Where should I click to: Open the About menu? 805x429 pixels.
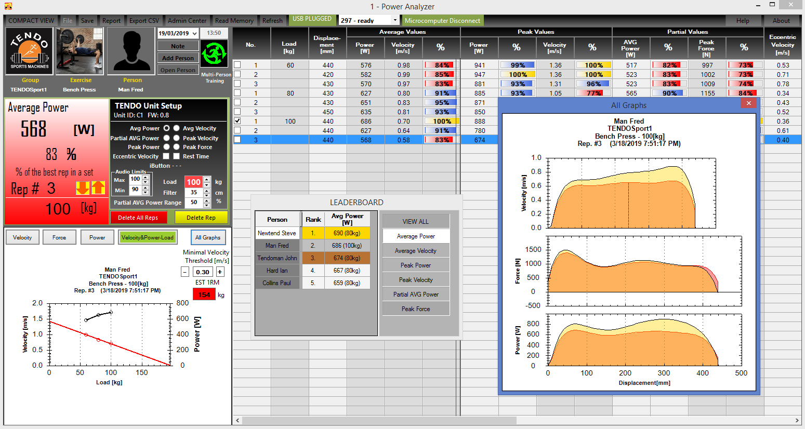pyautogui.click(x=781, y=21)
